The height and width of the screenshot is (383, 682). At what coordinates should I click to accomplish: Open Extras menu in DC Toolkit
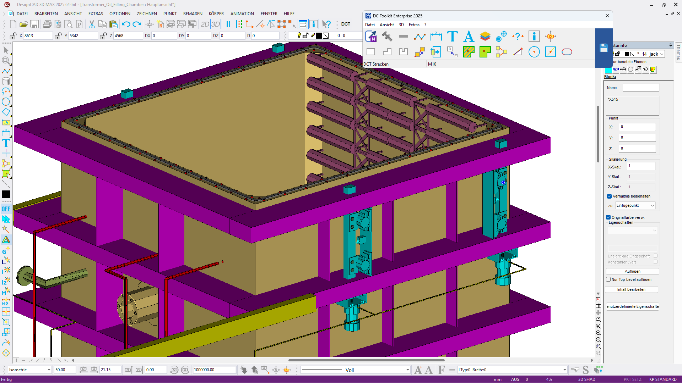[414, 25]
